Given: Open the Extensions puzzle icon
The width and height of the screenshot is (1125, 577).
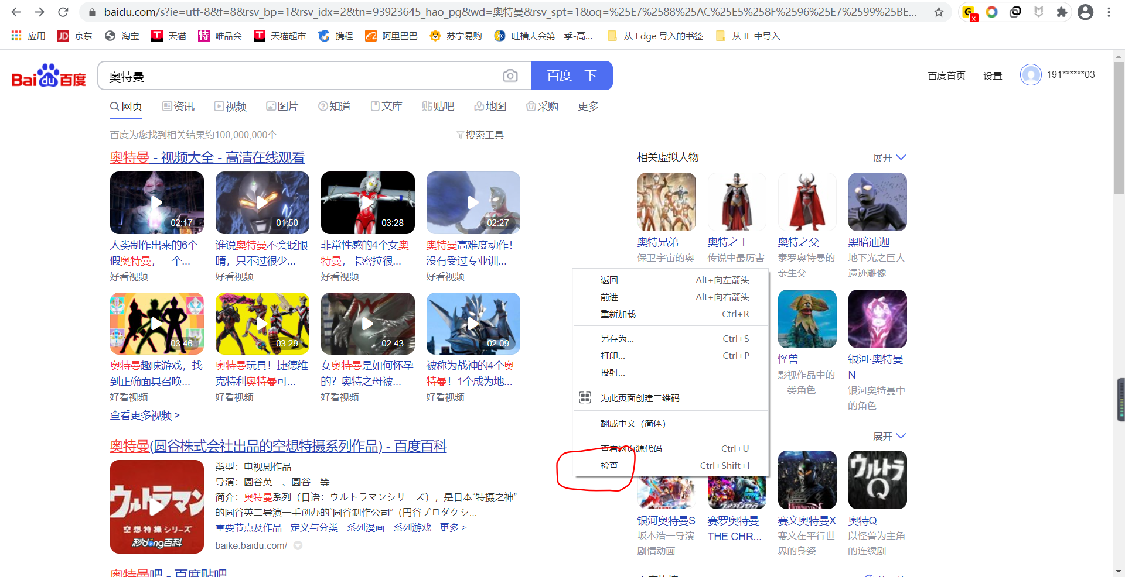Looking at the screenshot, I should 1061,12.
